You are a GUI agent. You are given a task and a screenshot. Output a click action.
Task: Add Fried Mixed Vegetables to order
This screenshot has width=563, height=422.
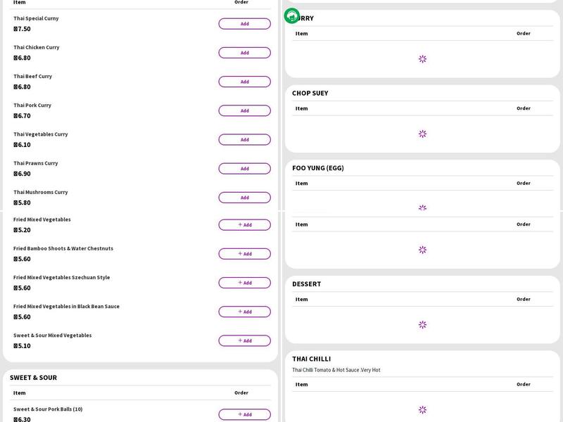[x=244, y=225]
